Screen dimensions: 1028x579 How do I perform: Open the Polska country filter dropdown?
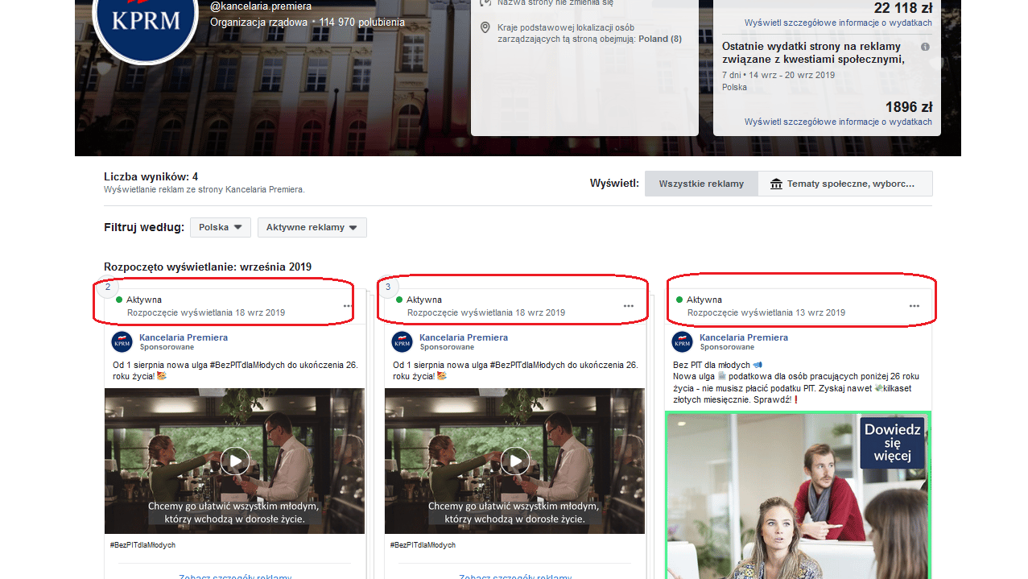pyautogui.click(x=221, y=228)
